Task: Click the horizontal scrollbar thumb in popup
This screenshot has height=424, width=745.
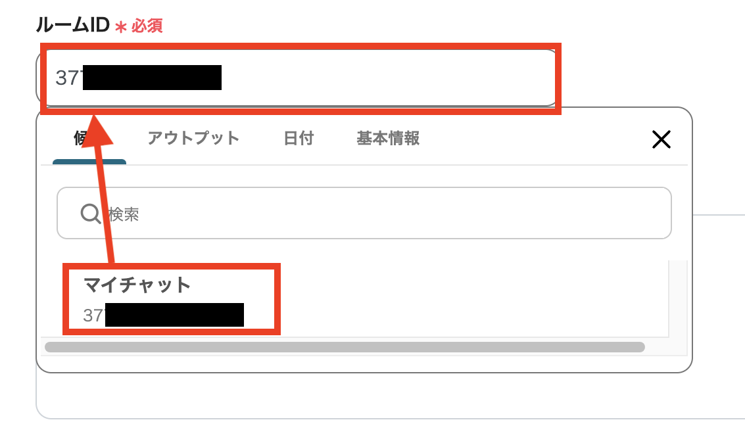Action: tap(345, 347)
